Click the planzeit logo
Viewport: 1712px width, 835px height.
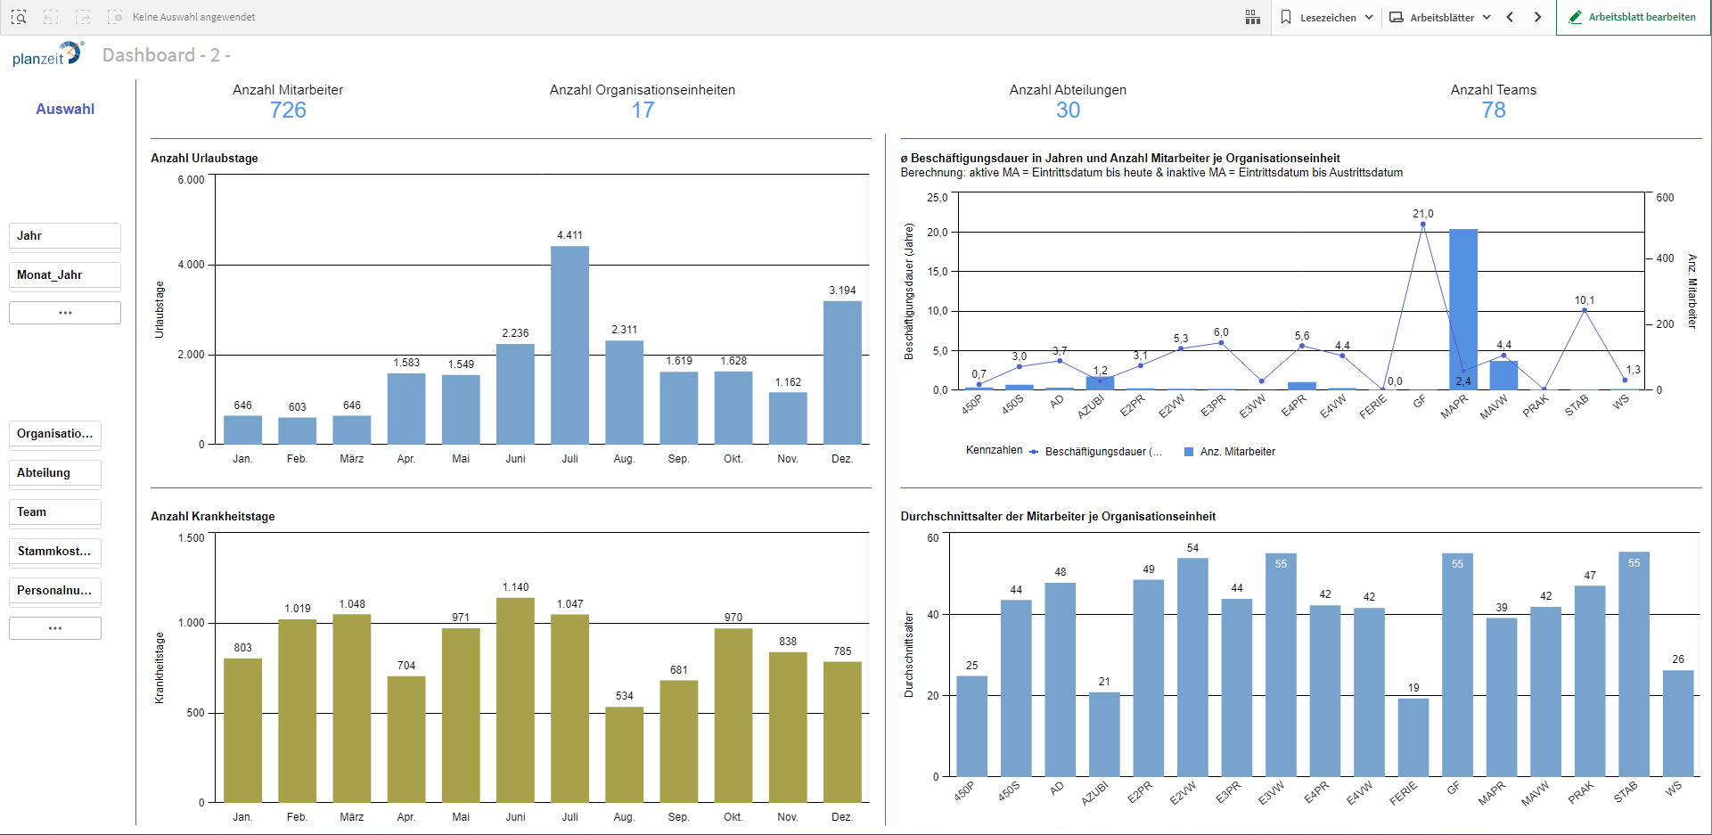[x=47, y=54]
